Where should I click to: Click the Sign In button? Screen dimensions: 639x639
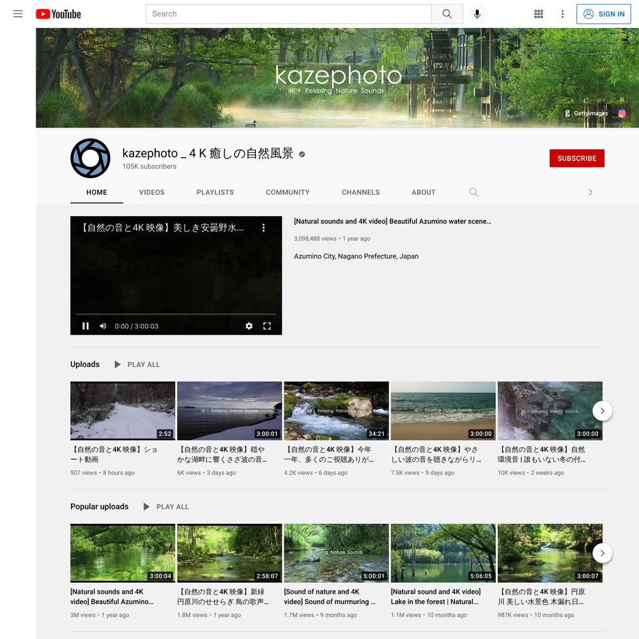tap(604, 14)
